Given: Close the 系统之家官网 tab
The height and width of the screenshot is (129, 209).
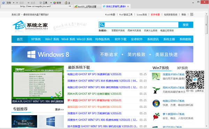Looking at the screenshot, I should click(128, 6).
